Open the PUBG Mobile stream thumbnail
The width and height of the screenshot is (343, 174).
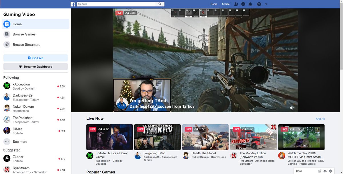pyautogui.click(x=302, y=137)
